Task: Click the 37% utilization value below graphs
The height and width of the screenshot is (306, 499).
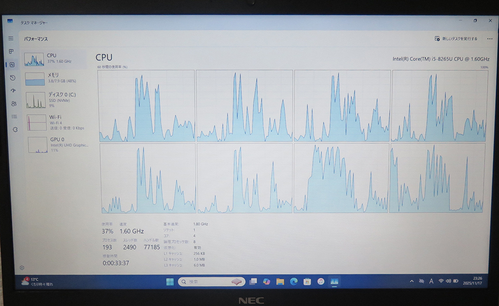Action: [107, 231]
